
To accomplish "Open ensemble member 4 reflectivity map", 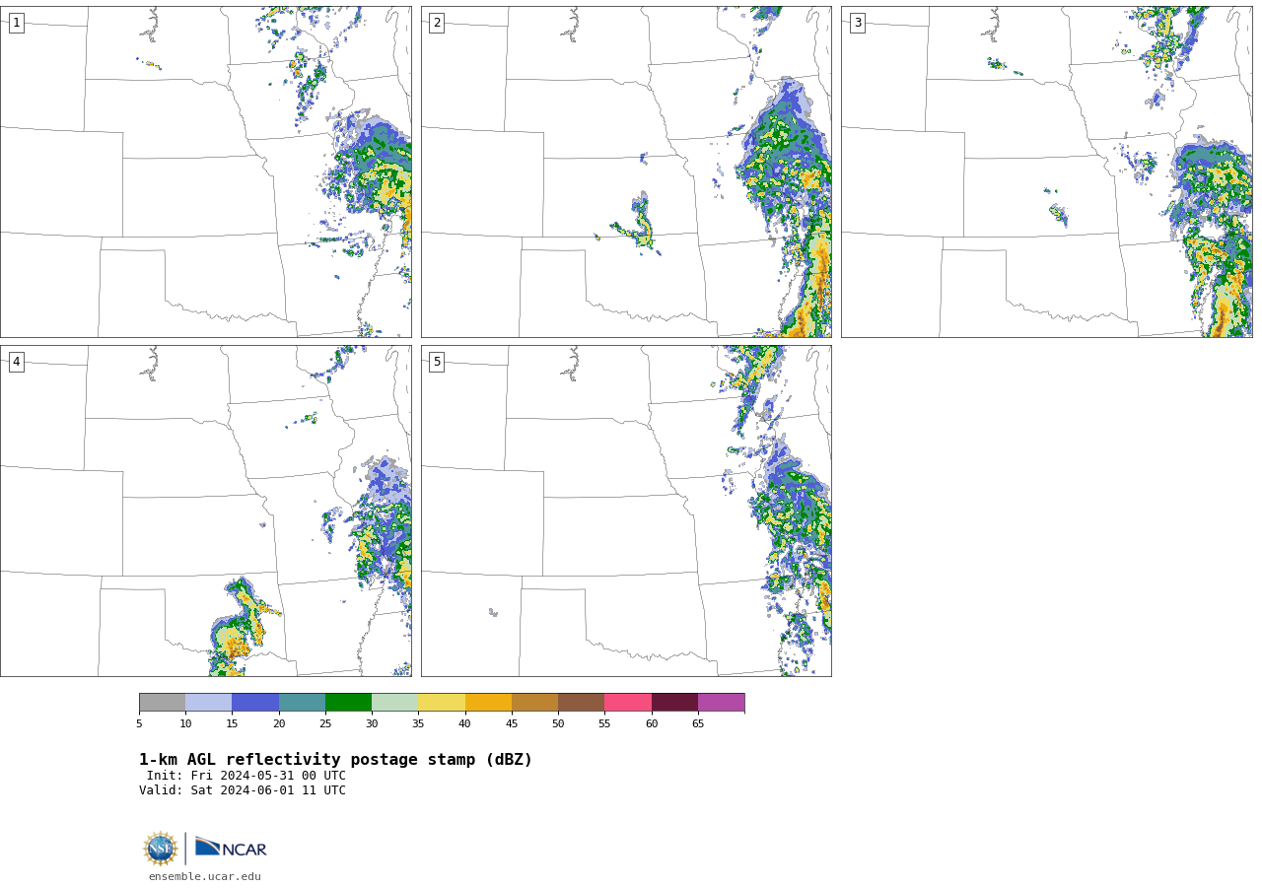I will (x=205, y=511).
